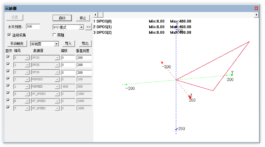Viewport: 265px width, 147px height.
Task: Collapse panel with the << button
Action: (89, 27)
